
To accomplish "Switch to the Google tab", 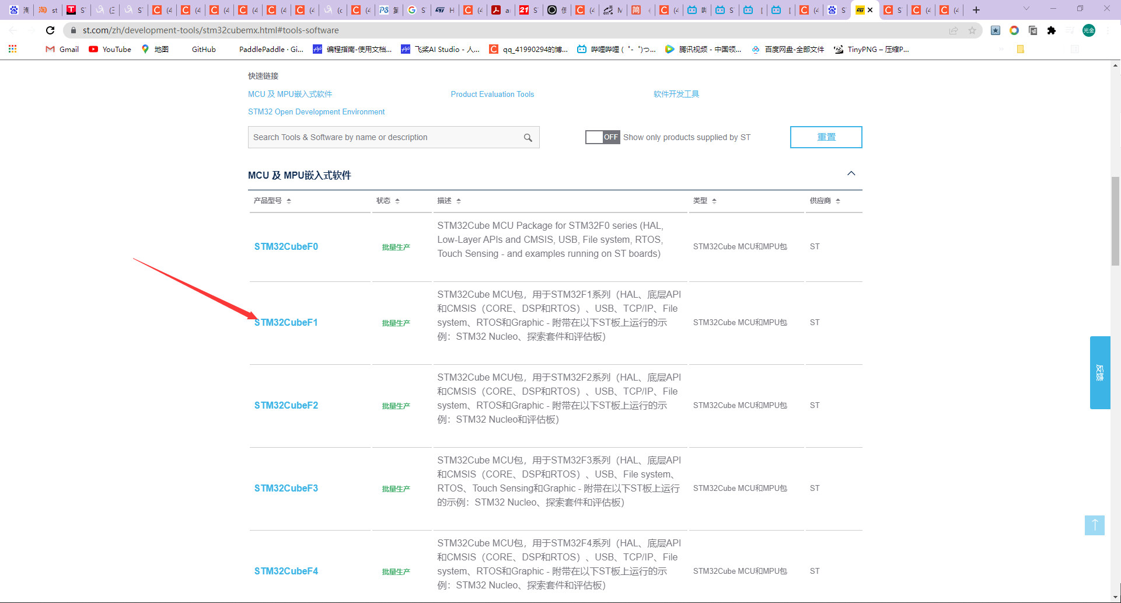I will point(417,10).
